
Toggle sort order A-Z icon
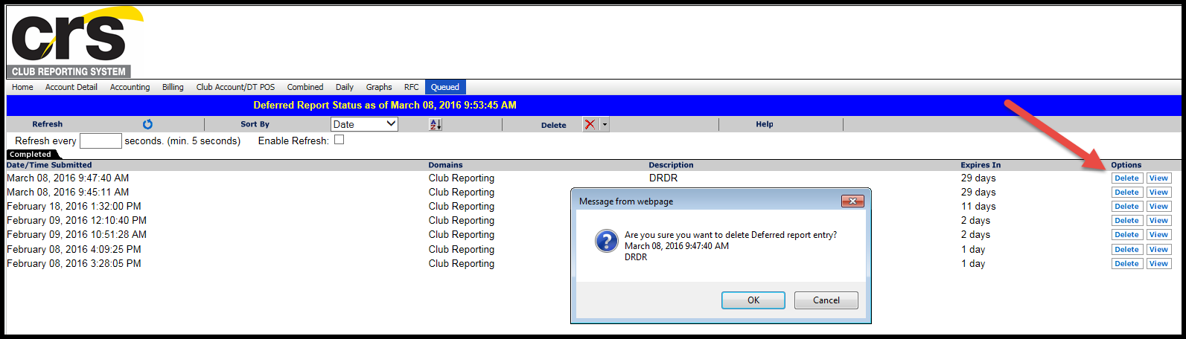pos(436,124)
